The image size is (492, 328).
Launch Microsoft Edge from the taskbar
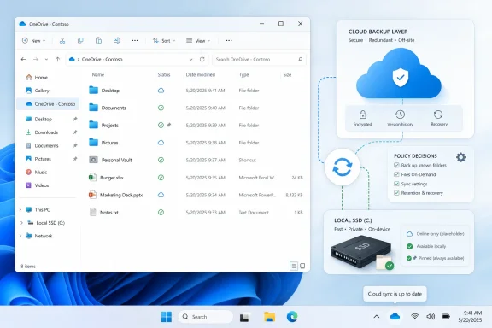coord(292,317)
